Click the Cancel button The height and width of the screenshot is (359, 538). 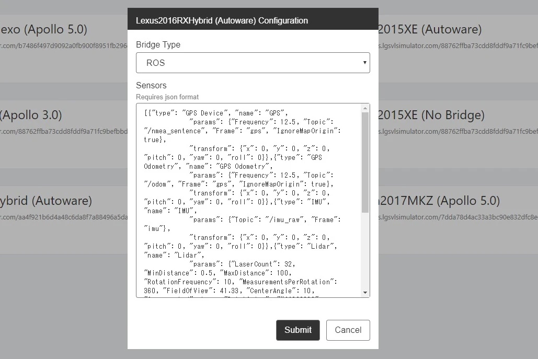tap(348, 330)
